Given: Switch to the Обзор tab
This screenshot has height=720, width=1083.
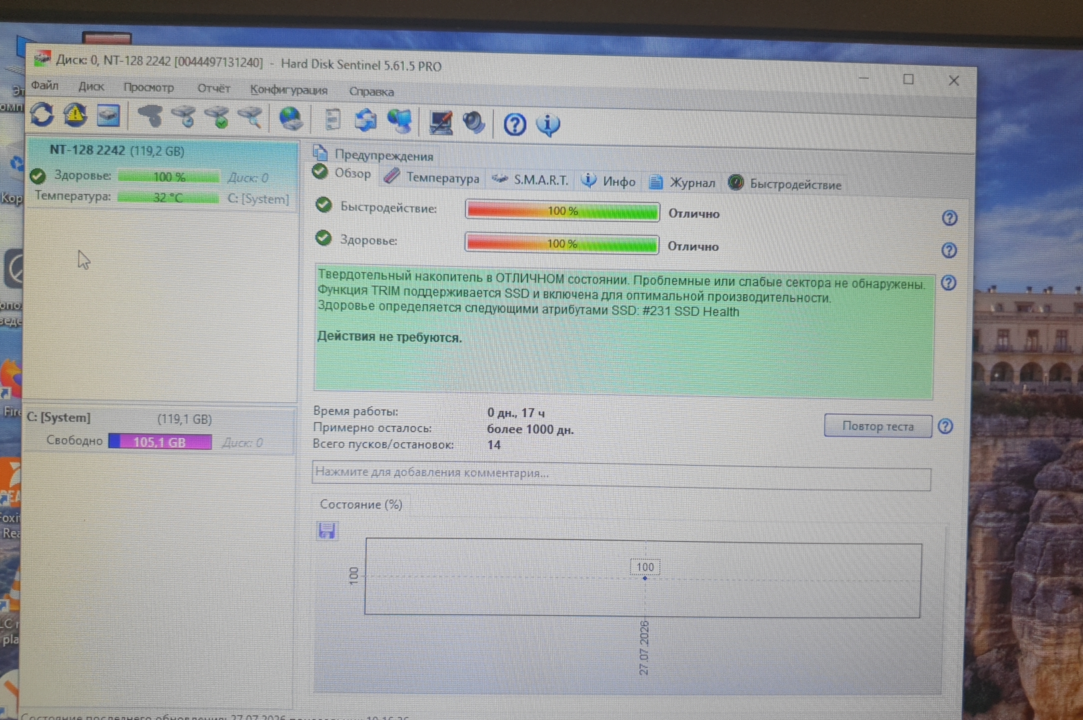Looking at the screenshot, I should pos(343,173).
